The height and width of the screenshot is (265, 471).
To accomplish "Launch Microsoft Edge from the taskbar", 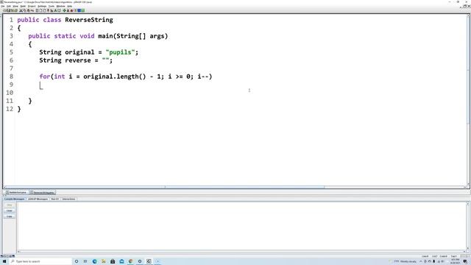I will tap(95, 261).
